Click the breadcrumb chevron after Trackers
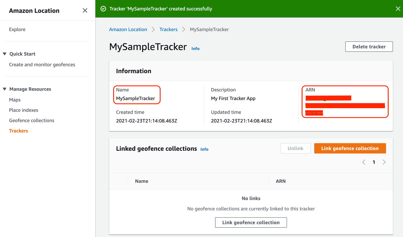The height and width of the screenshot is (237, 403). coord(184,29)
